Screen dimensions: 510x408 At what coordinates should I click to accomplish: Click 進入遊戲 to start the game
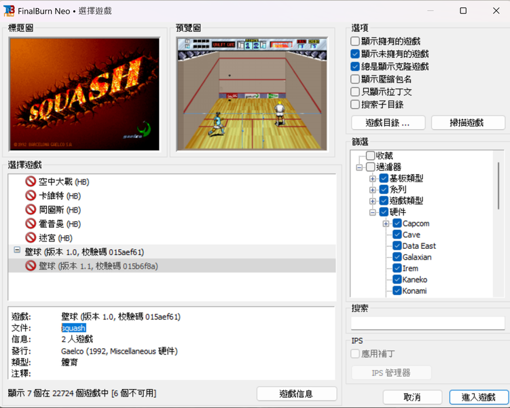click(479, 397)
